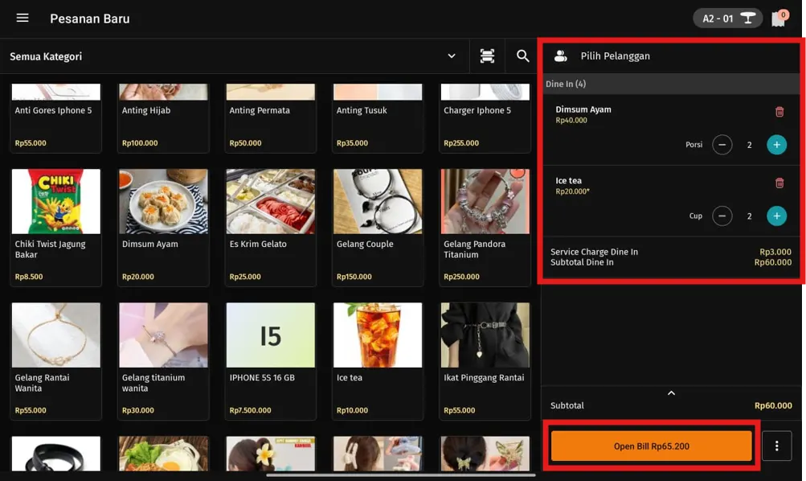Viewport: 806px width, 481px height.
Task: Increase Dimsum Ayam quantity with plus
Action: [776, 145]
